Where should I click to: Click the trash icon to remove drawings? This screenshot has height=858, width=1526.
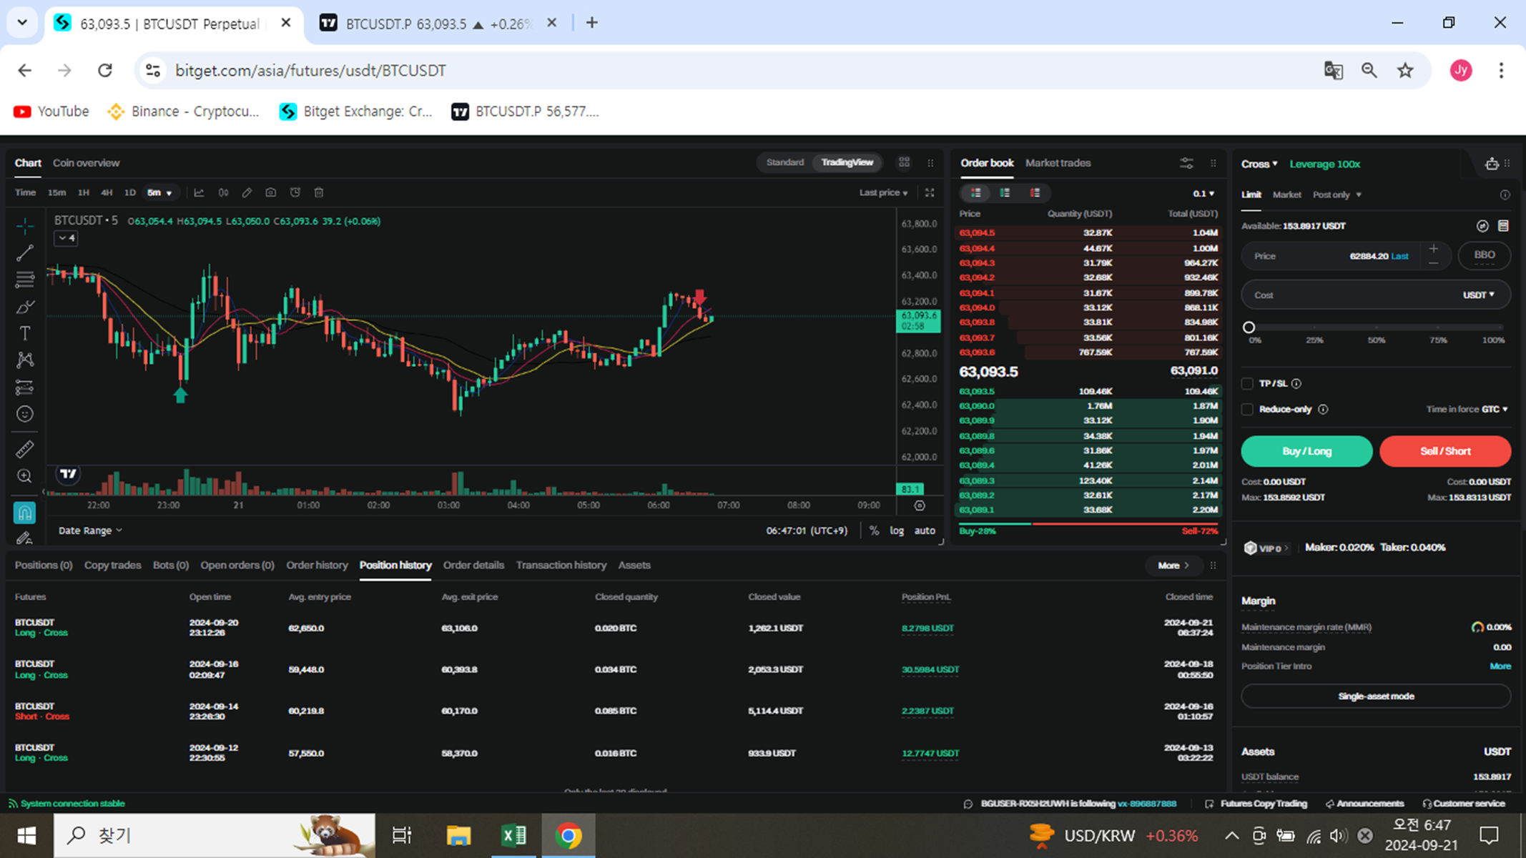pyautogui.click(x=319, y=192)
